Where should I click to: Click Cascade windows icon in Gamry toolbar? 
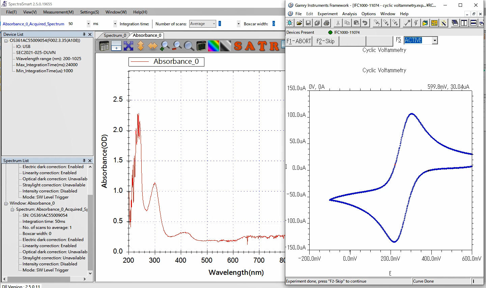[x=455, y=23]
